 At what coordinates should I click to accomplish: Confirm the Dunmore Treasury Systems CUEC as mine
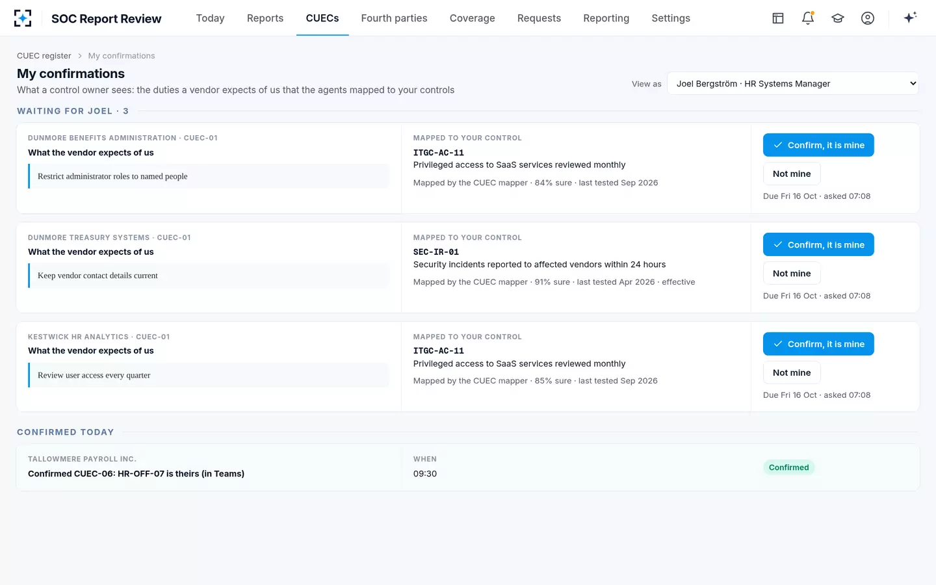[x=818, y=244]
